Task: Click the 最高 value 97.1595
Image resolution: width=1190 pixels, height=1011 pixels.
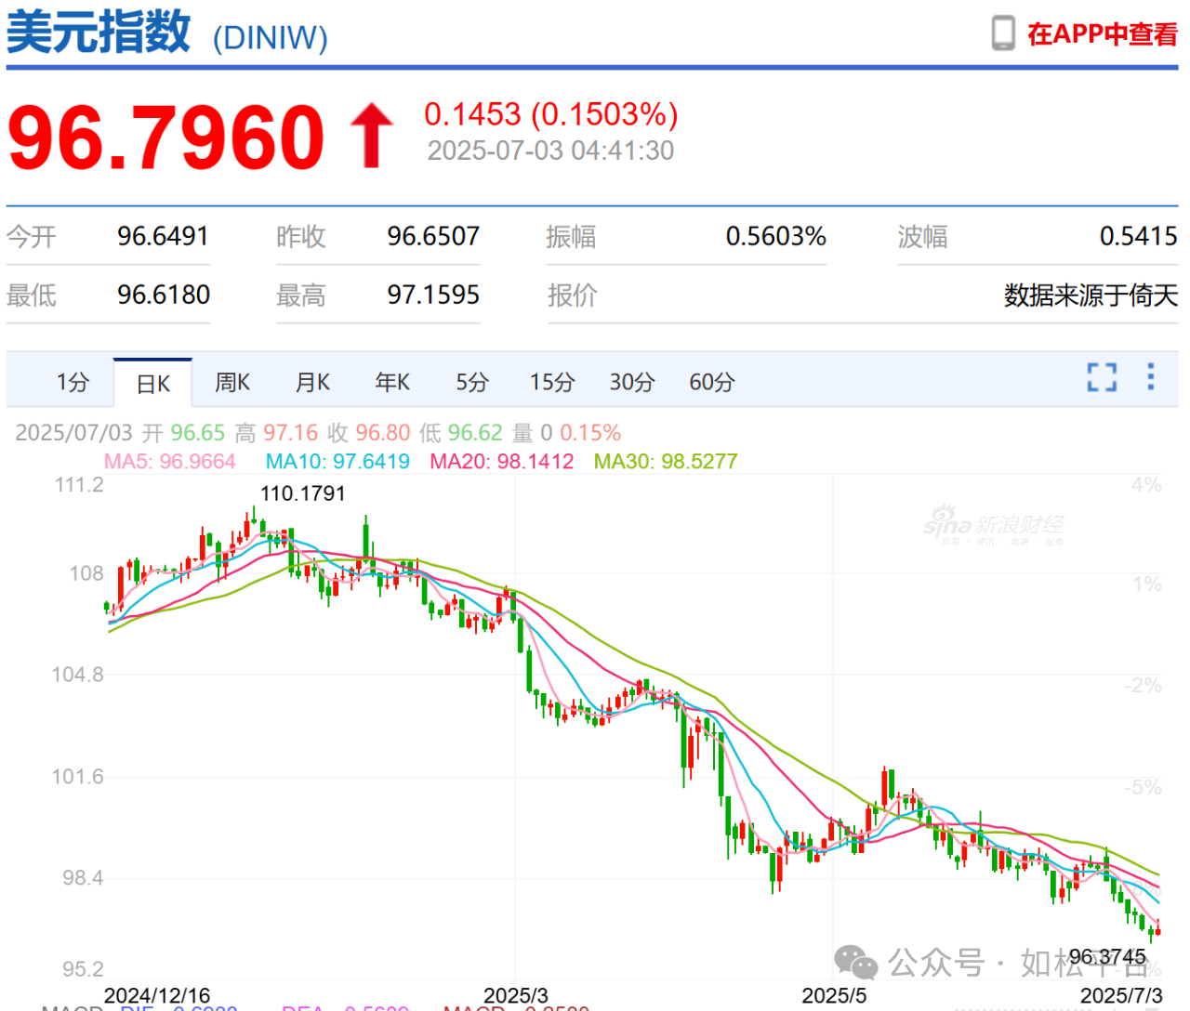Action: tap(433, 295)
